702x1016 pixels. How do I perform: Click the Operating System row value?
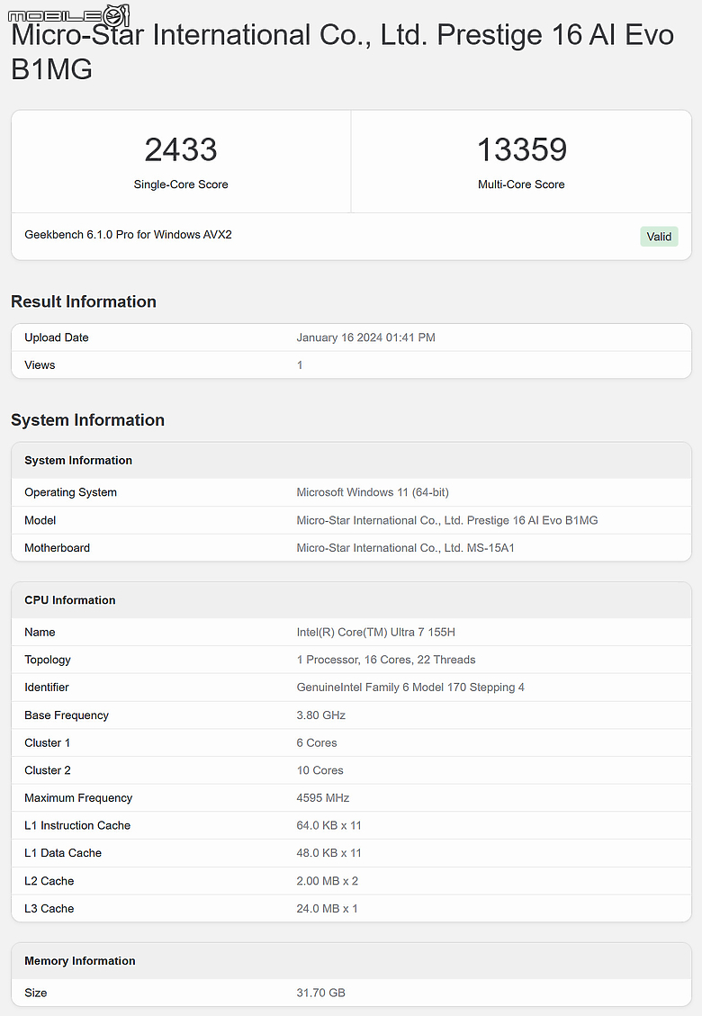point(373,493)
